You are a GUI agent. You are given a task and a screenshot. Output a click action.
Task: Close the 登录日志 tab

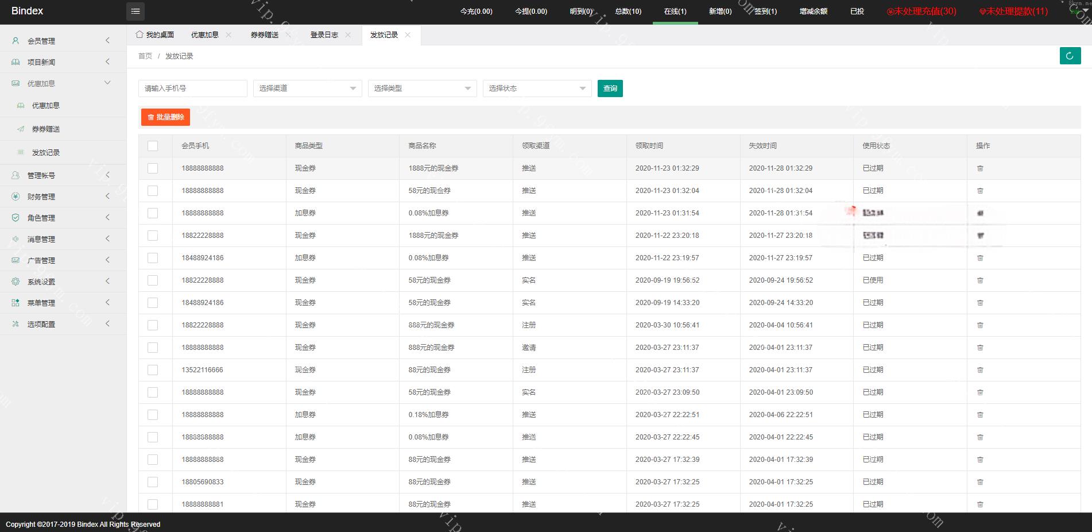click(348, 35)
